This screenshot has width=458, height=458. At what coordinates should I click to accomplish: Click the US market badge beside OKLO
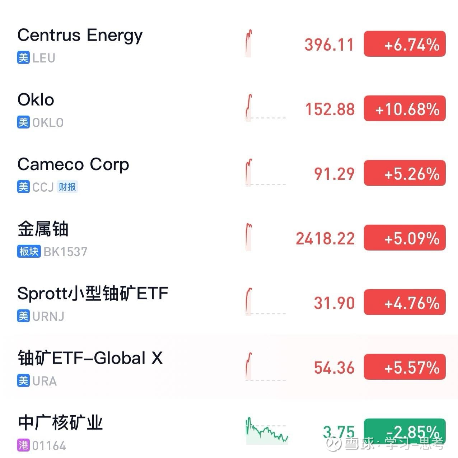23,122
